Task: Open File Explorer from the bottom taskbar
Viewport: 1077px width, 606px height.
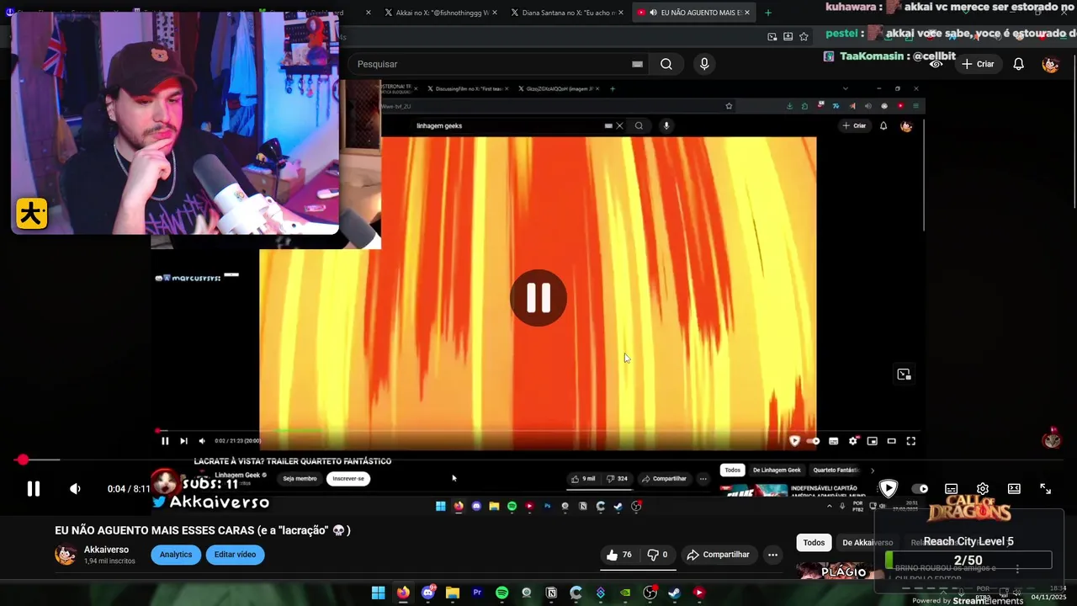Action: coord(453,593)
